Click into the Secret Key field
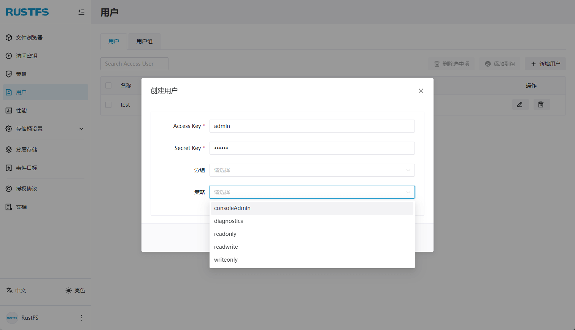The image size is (575, 330). [x=312, y=148]
